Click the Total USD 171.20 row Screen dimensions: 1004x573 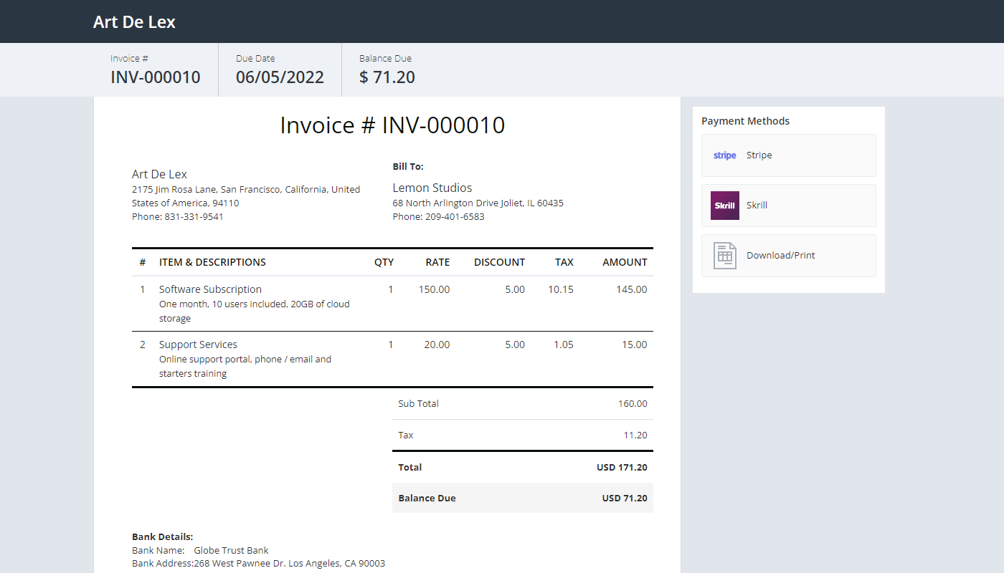coord(522,467)
